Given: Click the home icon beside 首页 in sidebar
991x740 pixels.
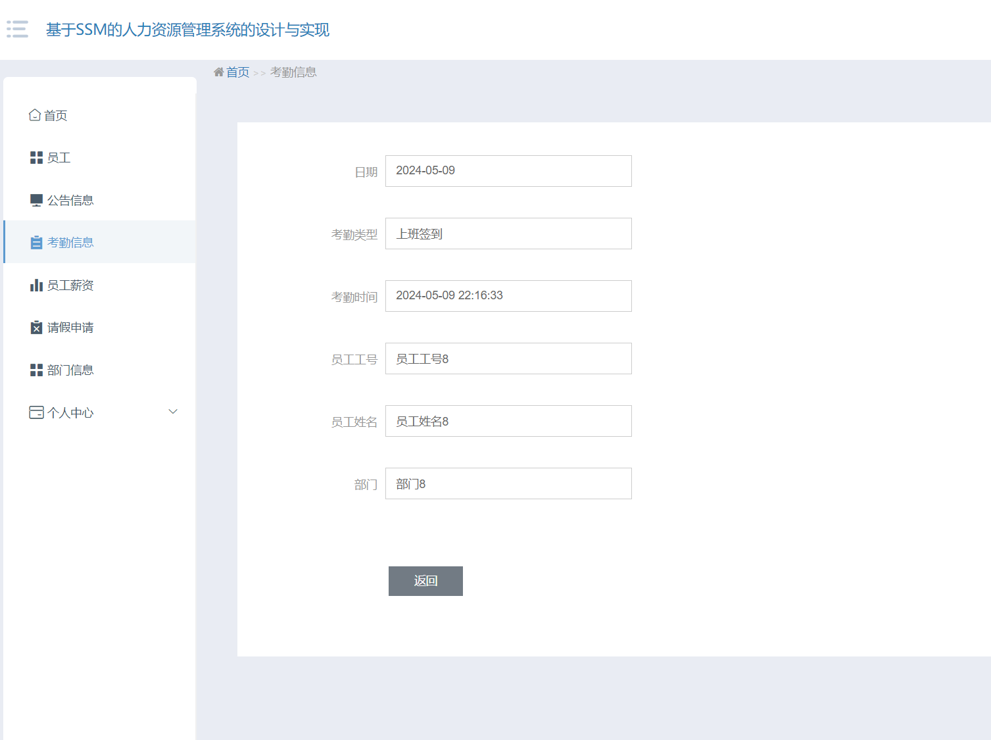Looking at the screenshot, I should pos(36,114).
